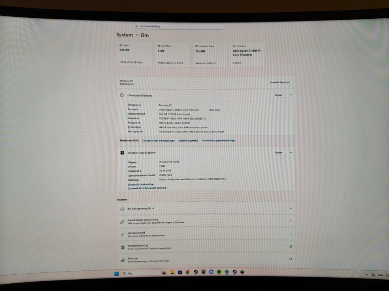This screenshot has height=291, width=389.
Task: Click the Windows logo in Windows-specifikationer
Action: click(122, 153)
